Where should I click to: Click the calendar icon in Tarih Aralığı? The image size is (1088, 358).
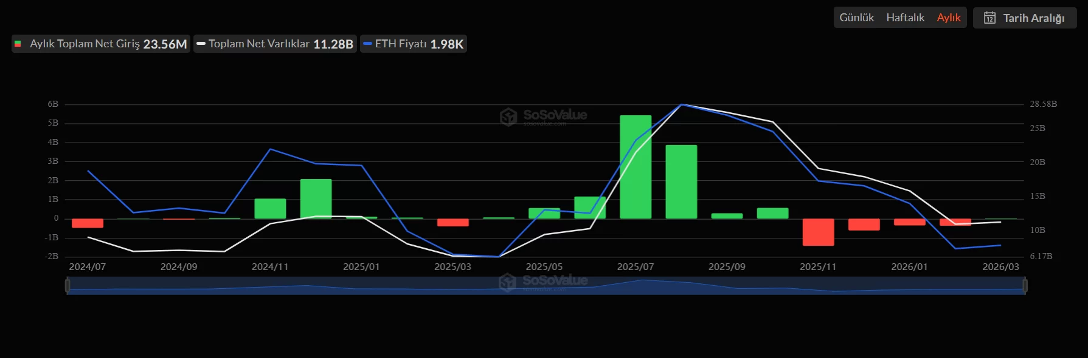coord(989,18)
